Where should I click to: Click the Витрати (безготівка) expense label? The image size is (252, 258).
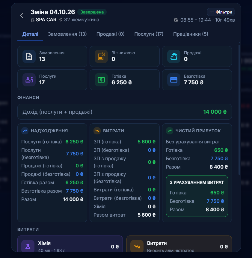point(118,198)
